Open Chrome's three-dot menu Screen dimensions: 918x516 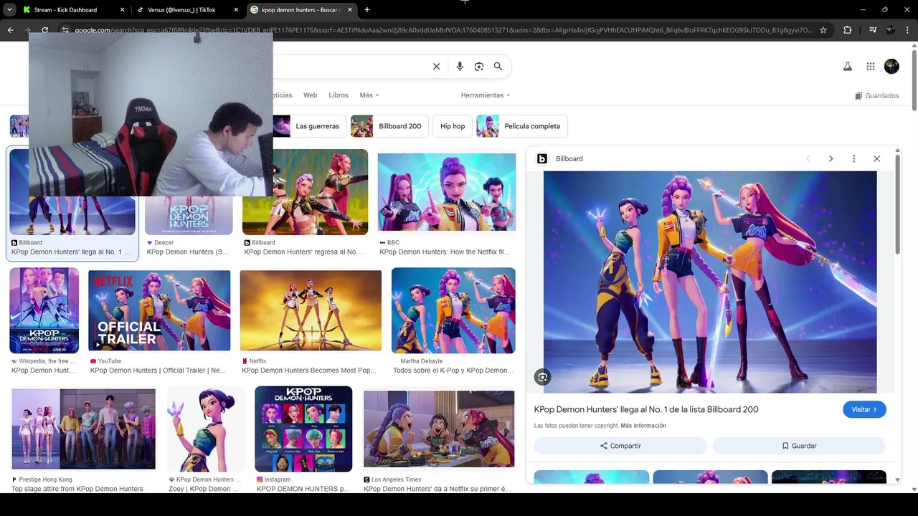coord(908,30)
